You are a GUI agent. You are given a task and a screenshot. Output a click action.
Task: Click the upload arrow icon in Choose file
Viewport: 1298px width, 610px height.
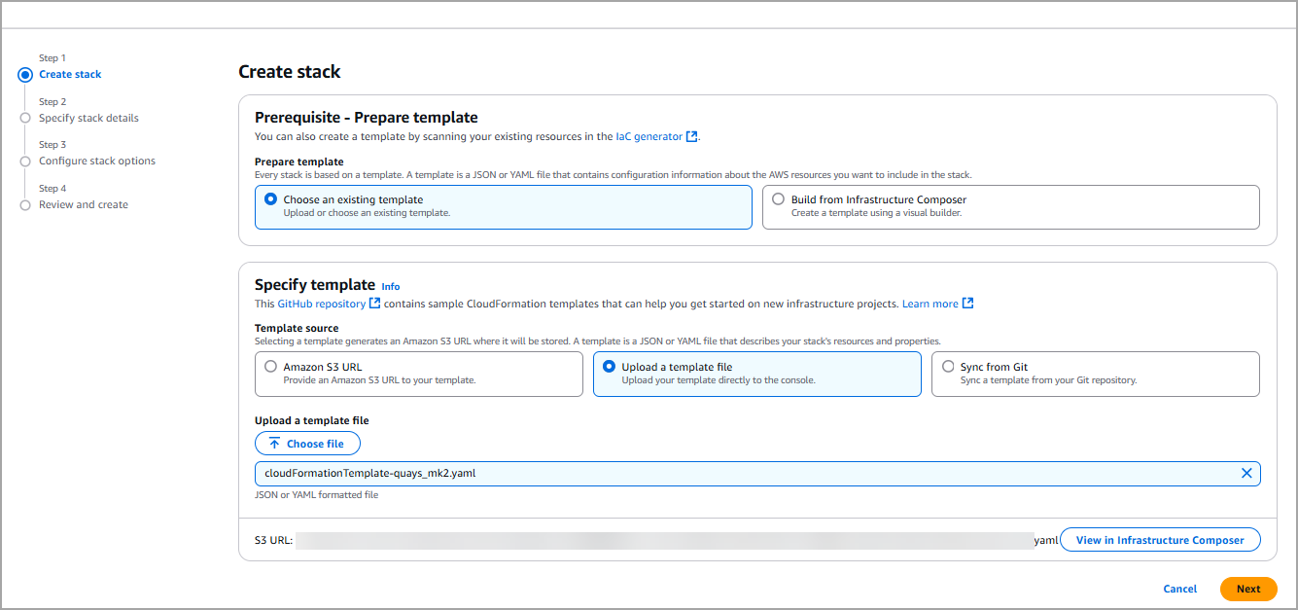click(x=275, y=444)
